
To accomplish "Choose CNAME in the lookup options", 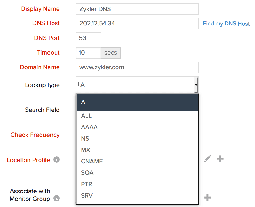I will pos(92,161).
